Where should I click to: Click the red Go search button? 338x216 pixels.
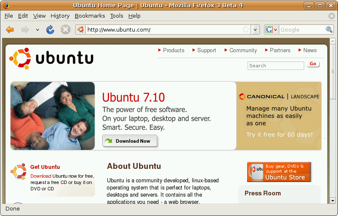(x=313, y=64)
